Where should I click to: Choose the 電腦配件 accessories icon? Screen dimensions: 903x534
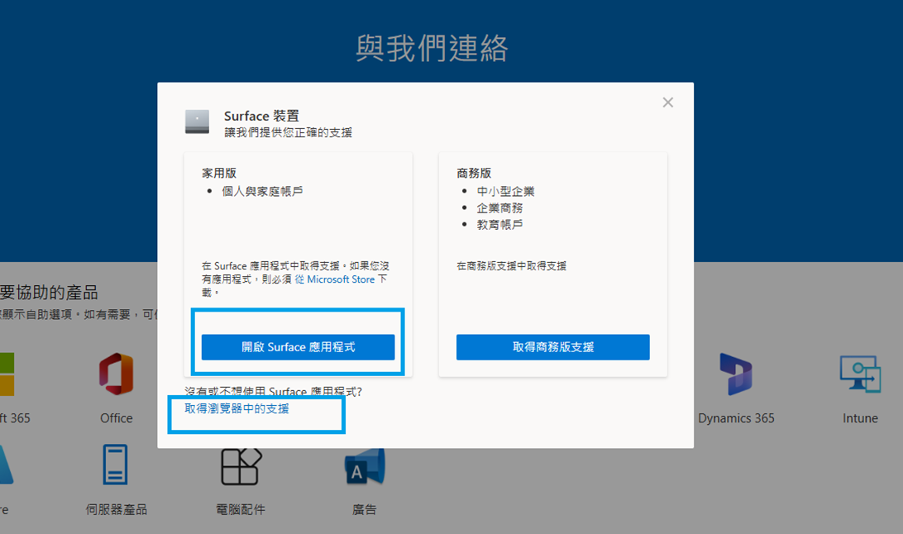click(x=241, y=466)
